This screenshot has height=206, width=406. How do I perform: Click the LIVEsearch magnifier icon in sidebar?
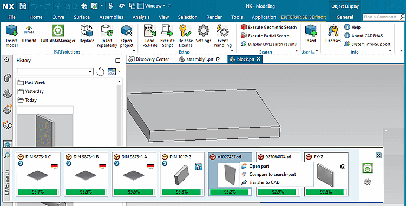[x=7, y=156]
